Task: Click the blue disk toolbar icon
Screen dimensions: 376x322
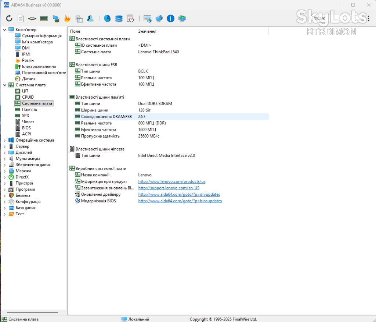Action: coord(107,18)
